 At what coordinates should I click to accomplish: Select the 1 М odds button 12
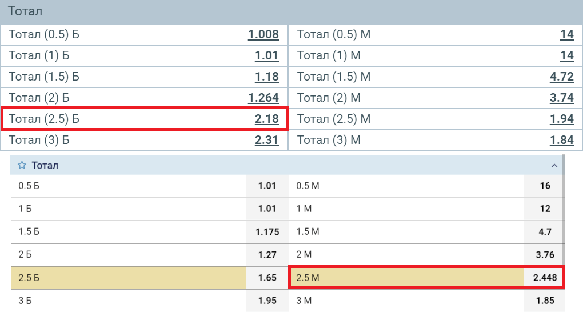pos(544,209)
